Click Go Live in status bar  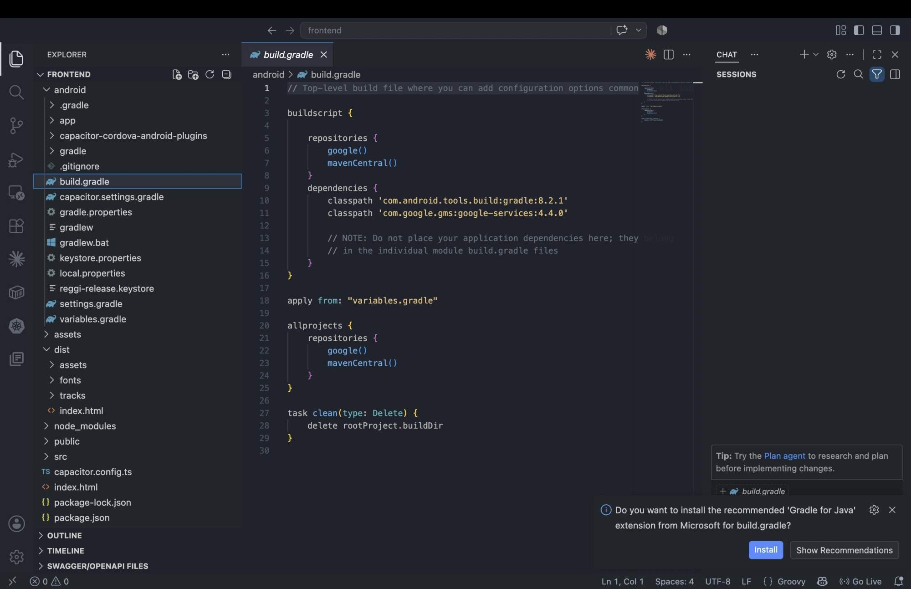[860, 581]
